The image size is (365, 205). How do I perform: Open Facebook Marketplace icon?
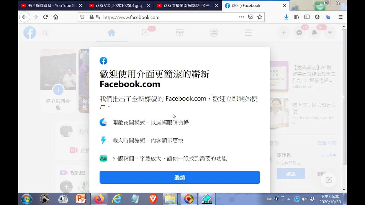click(x=180, y=33)
